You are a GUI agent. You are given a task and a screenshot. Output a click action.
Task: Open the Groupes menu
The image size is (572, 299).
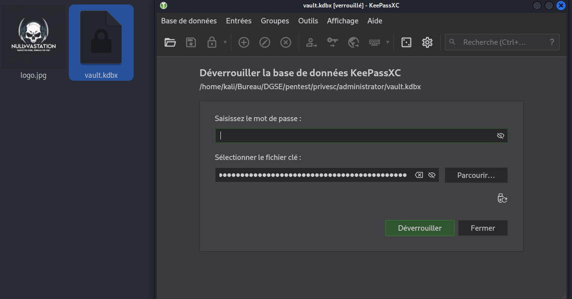[x=275, y=21]
